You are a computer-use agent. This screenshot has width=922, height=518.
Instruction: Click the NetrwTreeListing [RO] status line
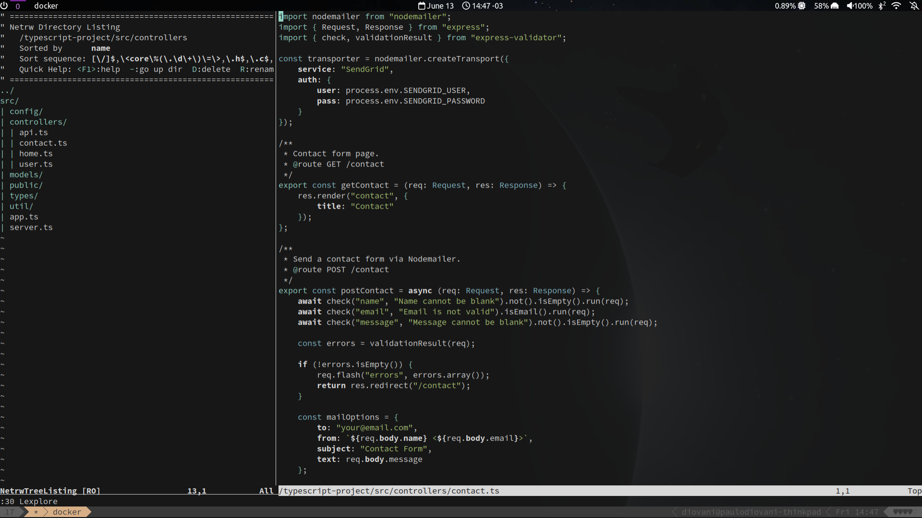pos(137,491)
